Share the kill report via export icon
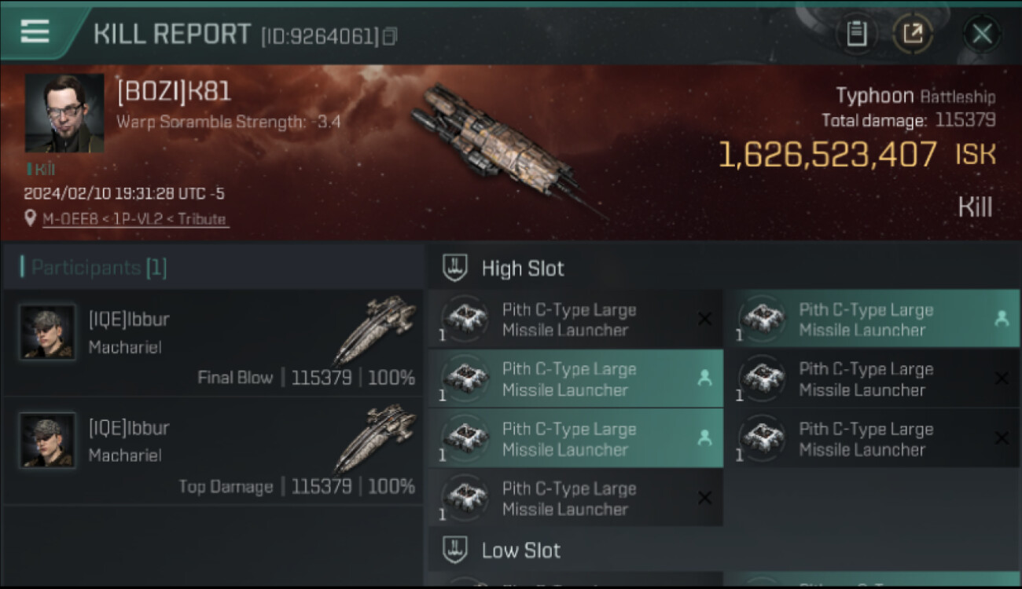Viewport: 1022px width, 589px height. coord(912,34)
